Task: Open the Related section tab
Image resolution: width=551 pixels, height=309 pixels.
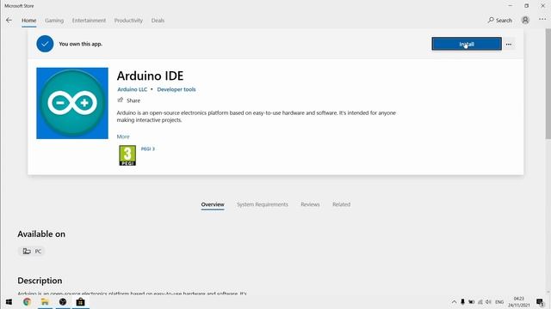Action: [341, 204]
